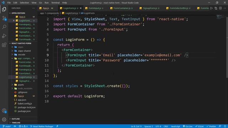This screenshot has height=128, width=228.
Task: Open the Selection menu
Action: click(24, 2)
